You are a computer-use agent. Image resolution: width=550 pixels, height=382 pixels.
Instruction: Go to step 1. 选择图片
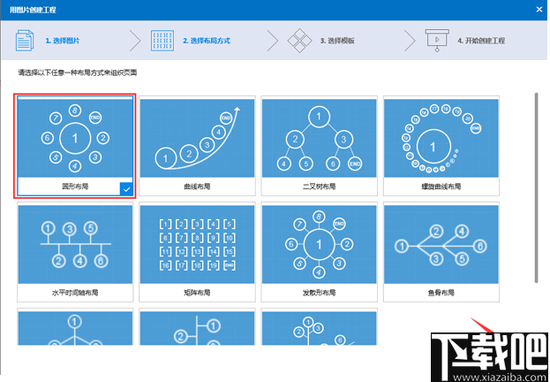(63, 41)
